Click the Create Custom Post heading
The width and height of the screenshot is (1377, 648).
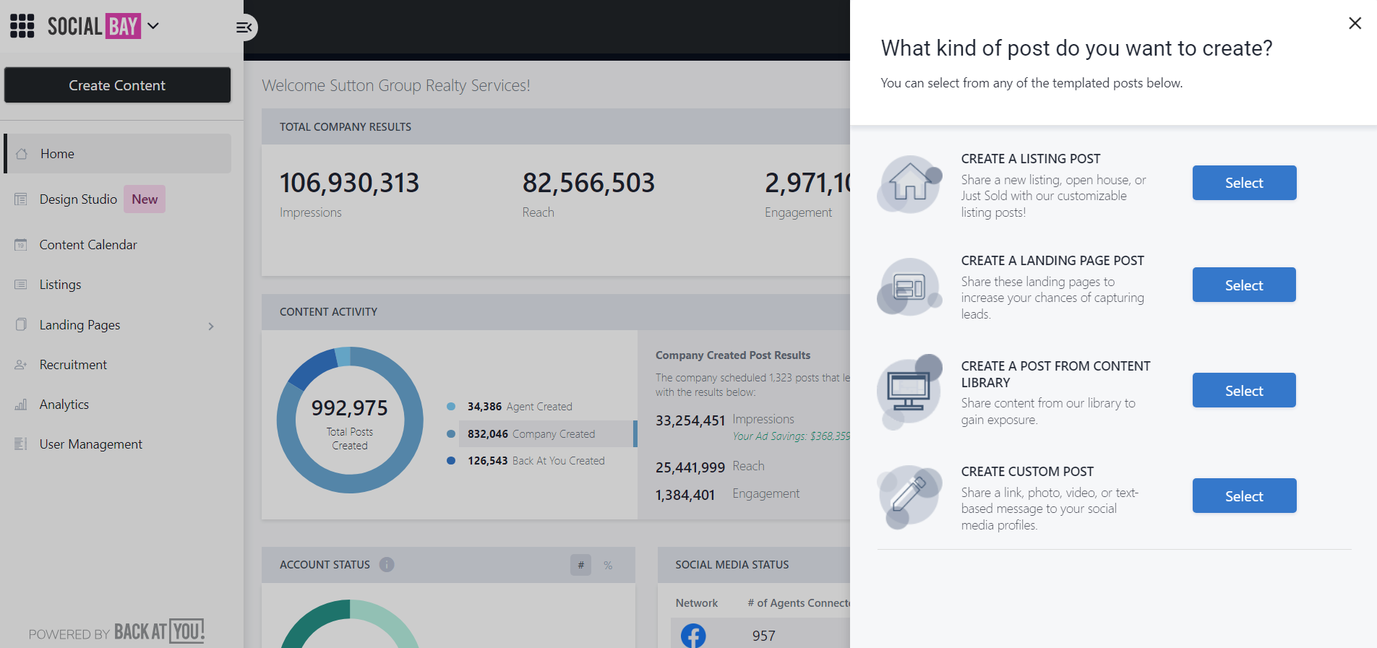[1027, 472]
